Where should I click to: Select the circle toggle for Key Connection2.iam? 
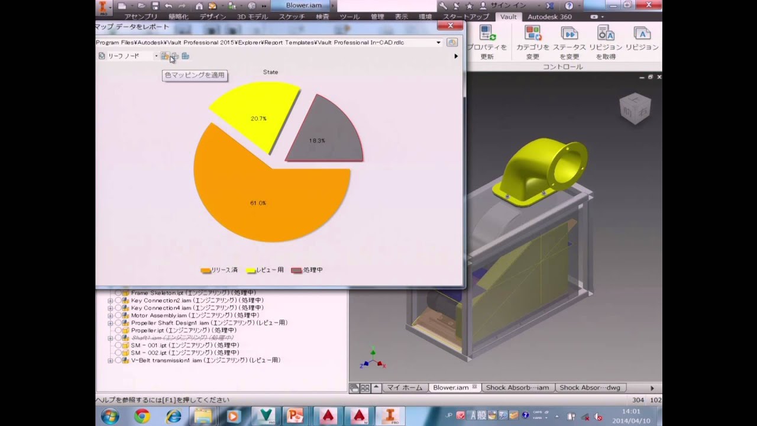(x=118, y=301)
